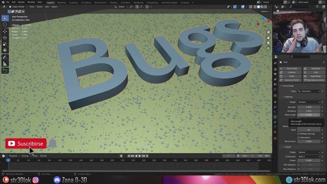
Task: Select the Add Cube tool
Action: tap(5, 71)
